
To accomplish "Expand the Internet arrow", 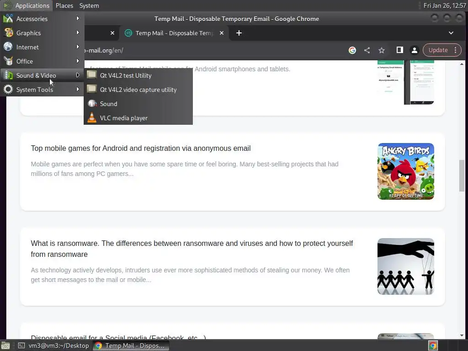I will [x=78, y=47].
